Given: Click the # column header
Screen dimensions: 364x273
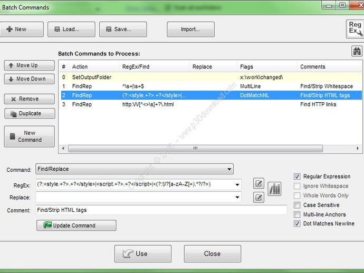Looking at the screenshot, I should pyautogui.click(x=64, y=67).
